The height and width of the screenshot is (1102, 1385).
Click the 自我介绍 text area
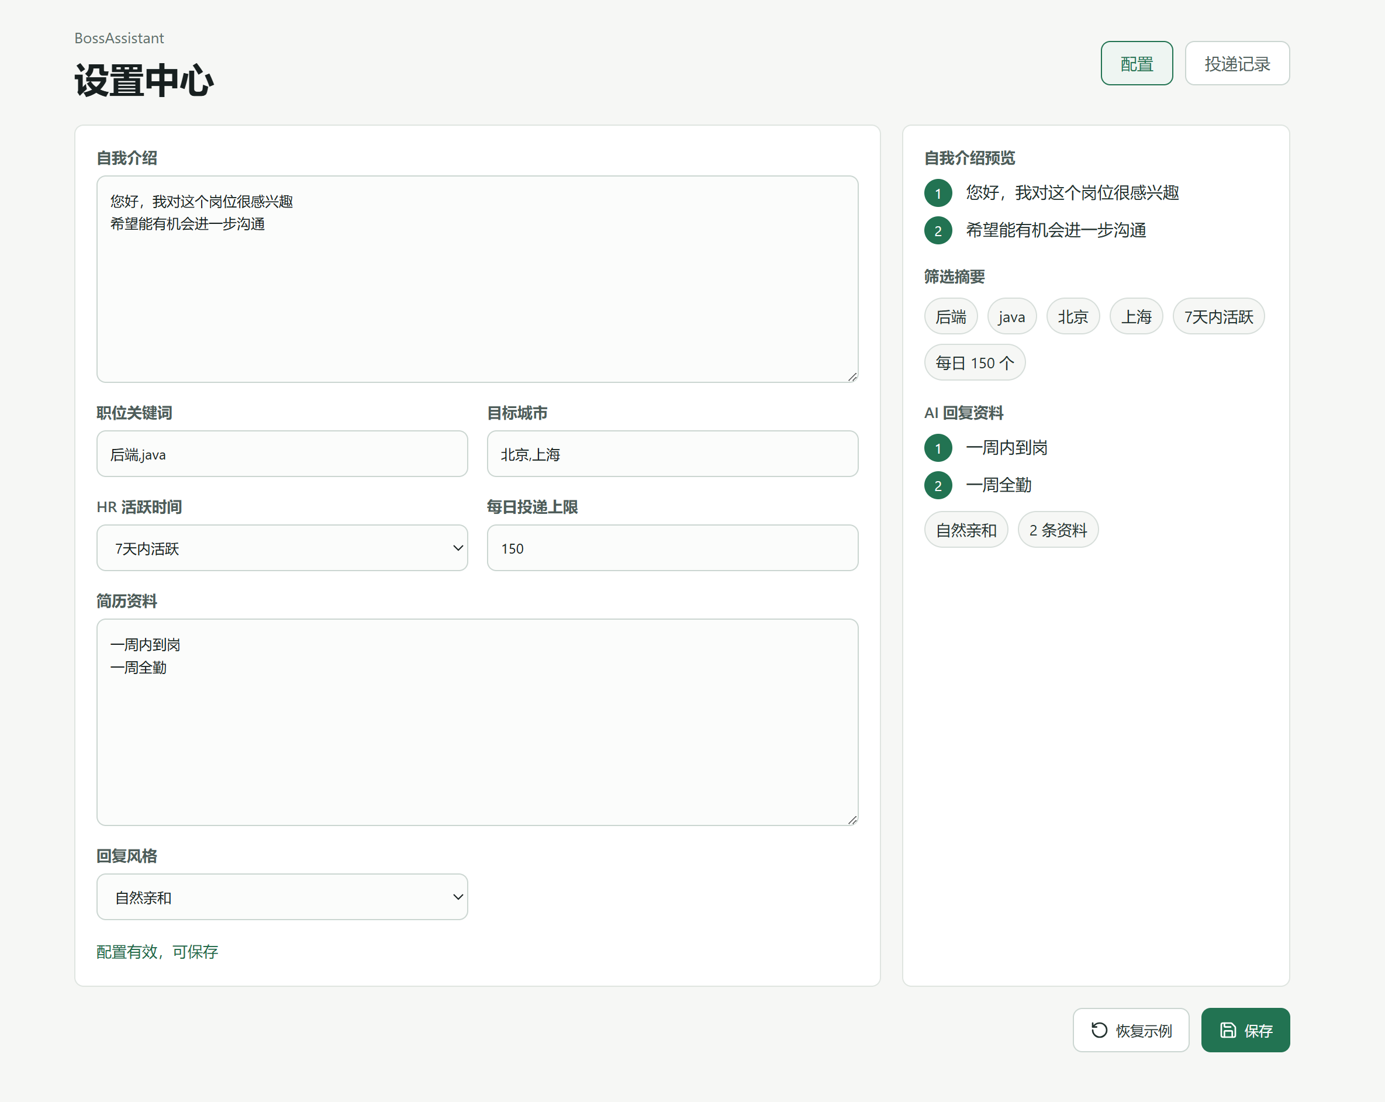(477, 279)
